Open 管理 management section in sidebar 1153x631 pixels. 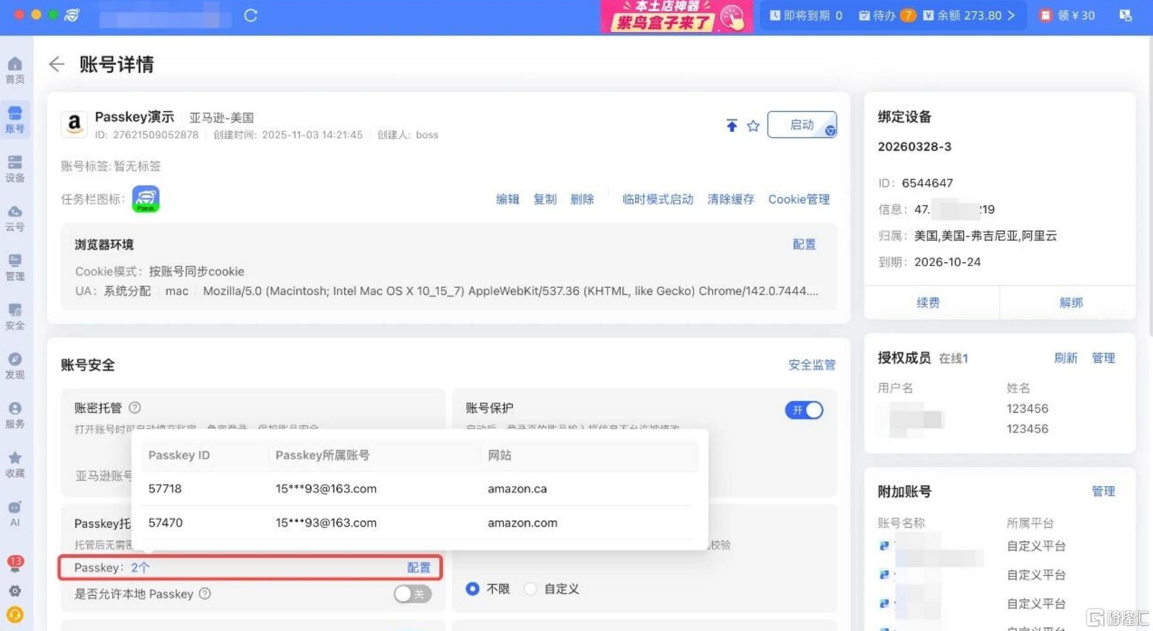click(x=15, y=268)
